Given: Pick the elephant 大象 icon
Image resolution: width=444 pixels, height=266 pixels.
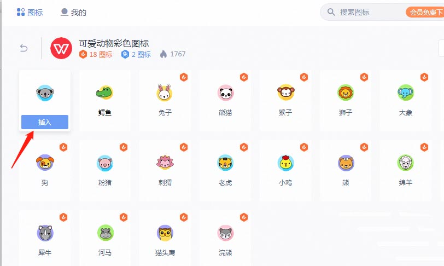Looking at the screenshot, I should 406,92.
